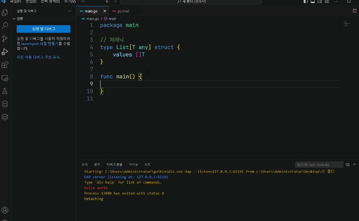Toggle the primary sidebar layout icon
359x221 pixels.
305,1
